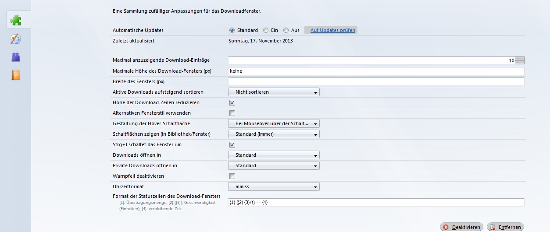Click the red icon on Deaktivieren button

pos(446,227)
